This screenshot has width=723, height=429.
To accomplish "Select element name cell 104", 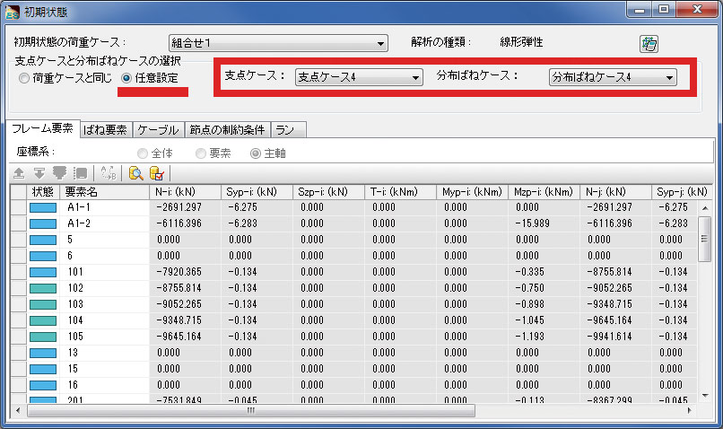I will tap(104, 320).
